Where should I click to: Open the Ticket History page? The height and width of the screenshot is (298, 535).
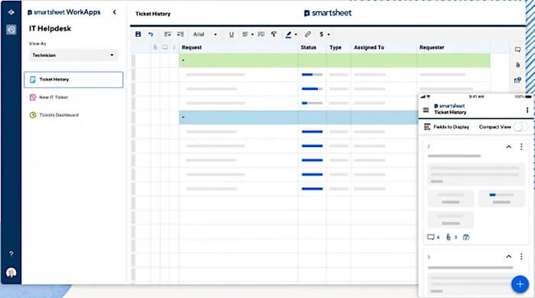click(x=73, y=79)
